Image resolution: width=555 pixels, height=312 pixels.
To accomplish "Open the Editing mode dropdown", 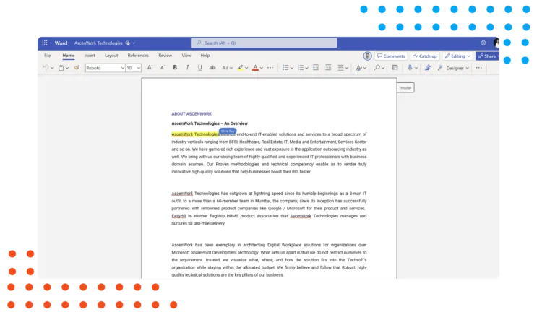I will point(457,56).
